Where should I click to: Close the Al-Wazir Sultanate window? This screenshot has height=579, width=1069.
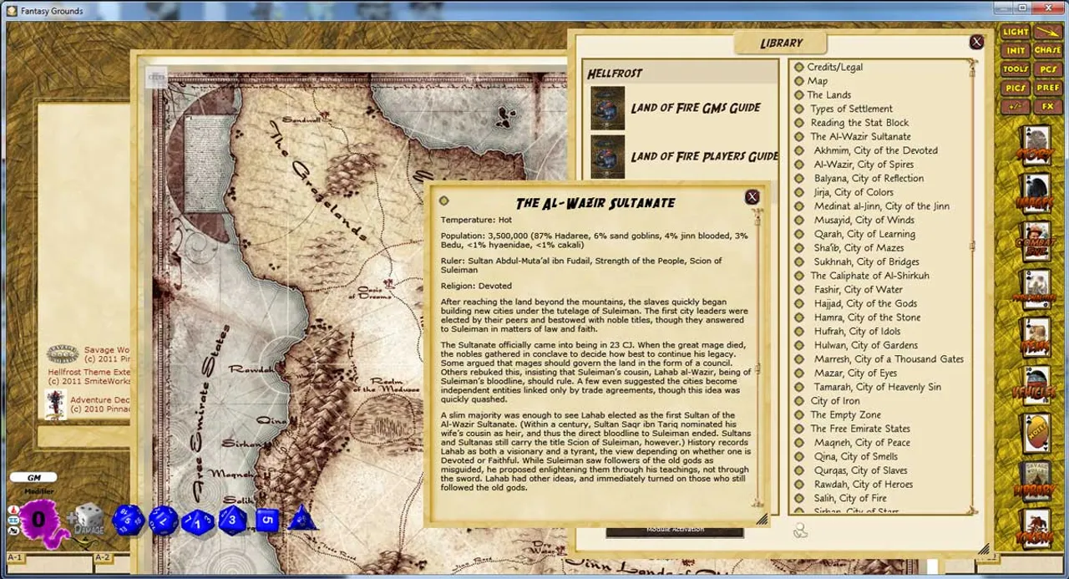coord(752,197)
